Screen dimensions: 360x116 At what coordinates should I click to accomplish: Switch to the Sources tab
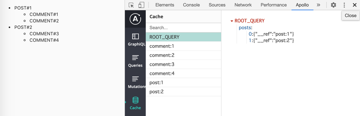217,5
